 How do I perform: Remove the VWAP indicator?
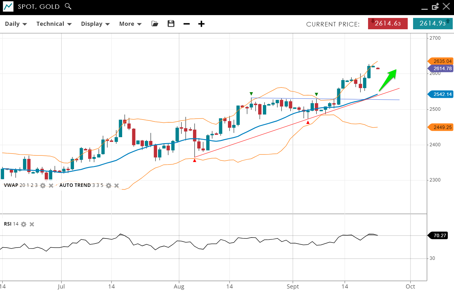click(x=51, y=186)
